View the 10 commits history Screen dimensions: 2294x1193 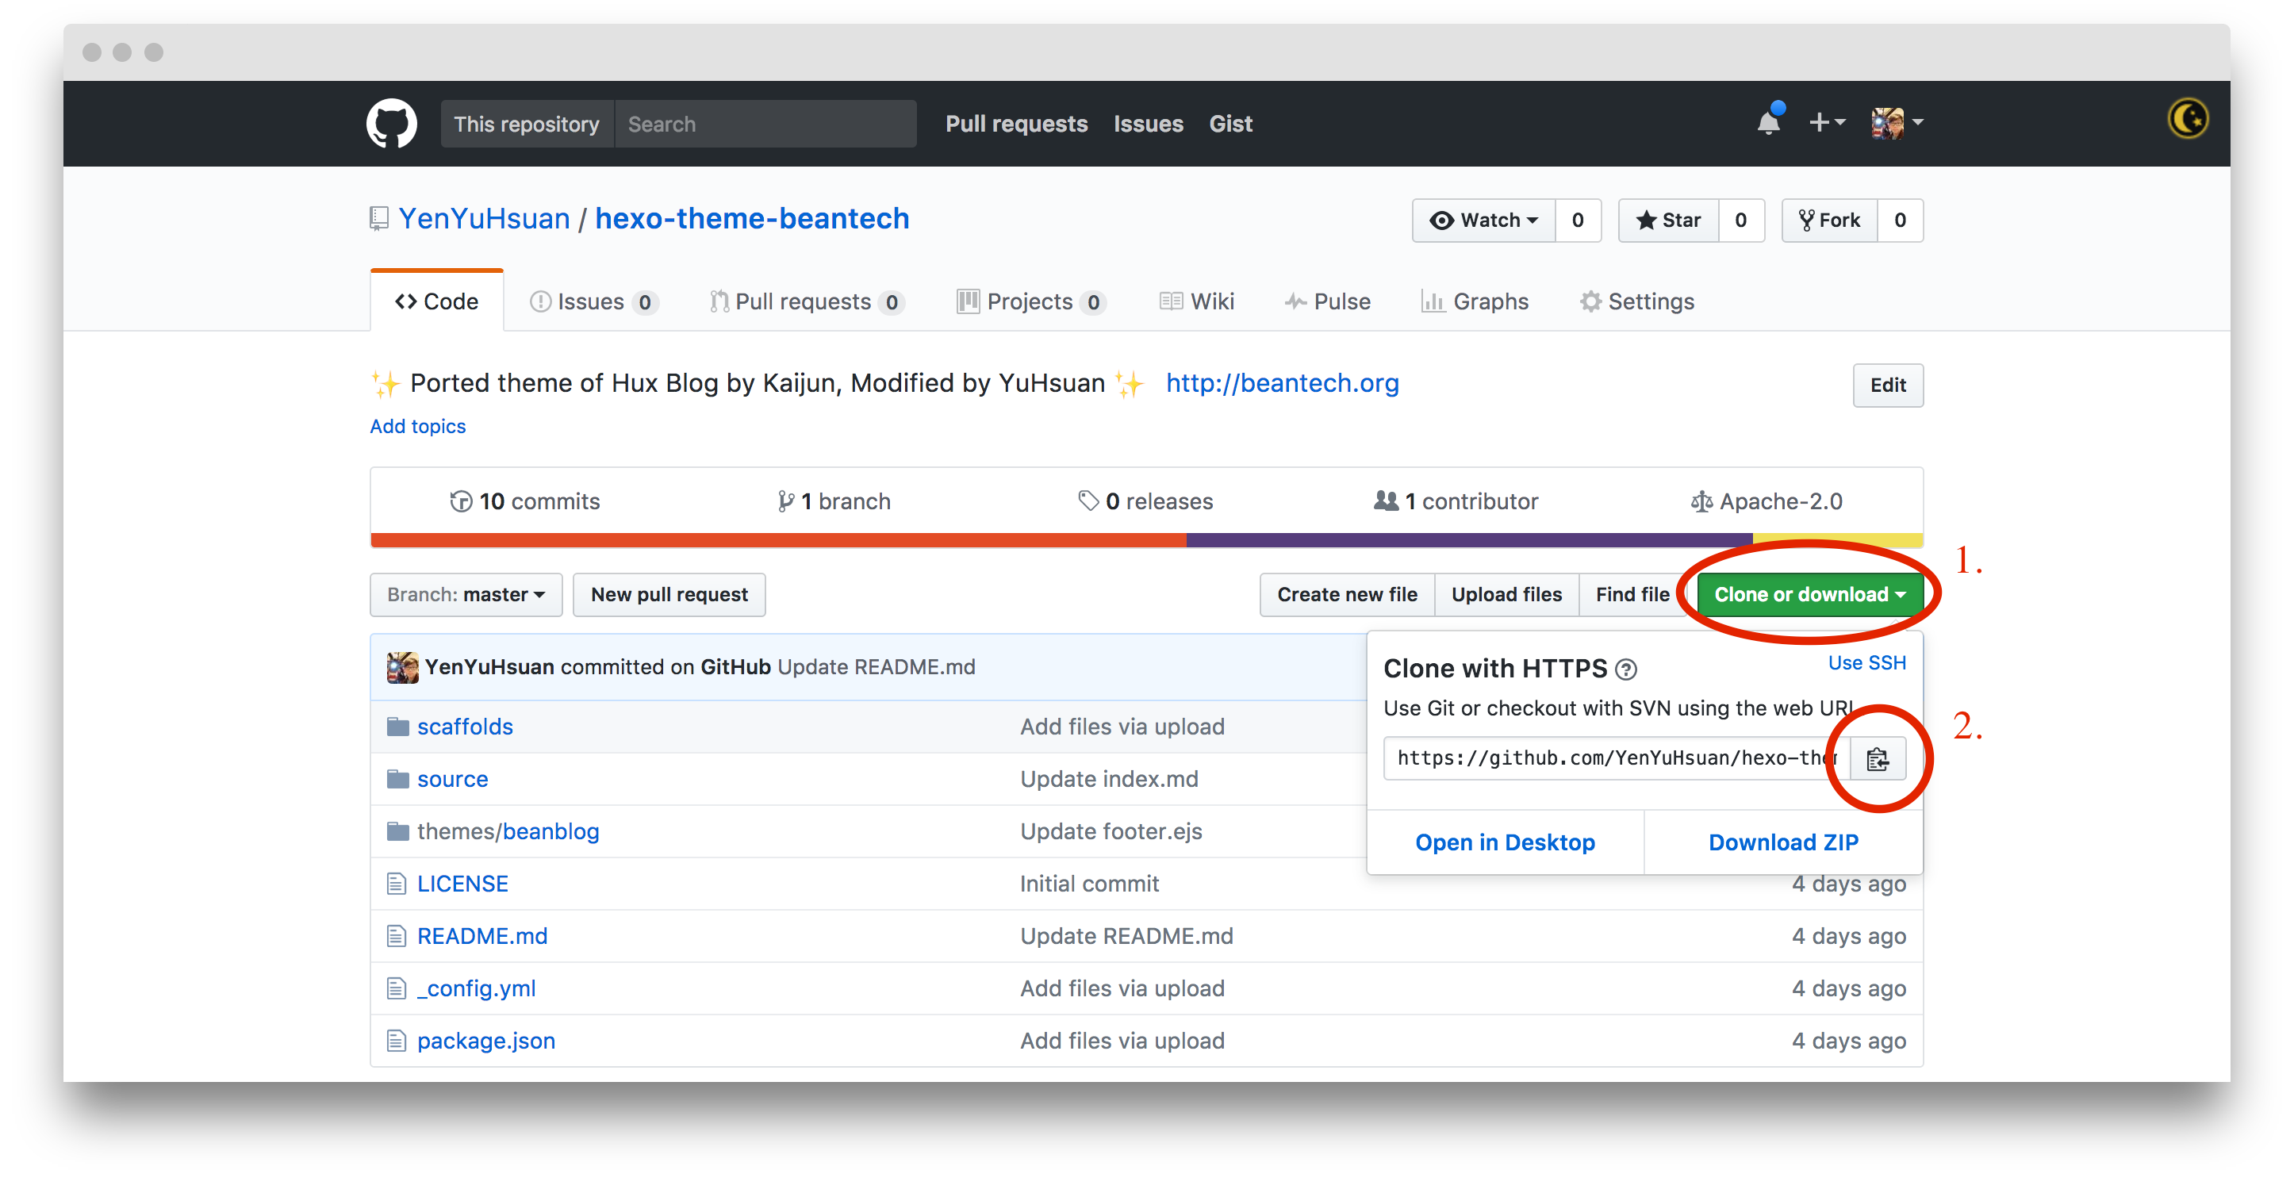tap(525, 501)
